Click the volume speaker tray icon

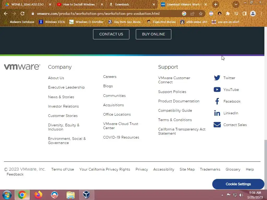(x=241, y=195)
